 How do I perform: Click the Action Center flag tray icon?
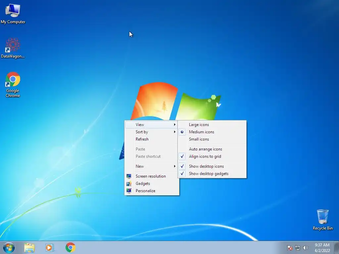(x=289, y=248)
